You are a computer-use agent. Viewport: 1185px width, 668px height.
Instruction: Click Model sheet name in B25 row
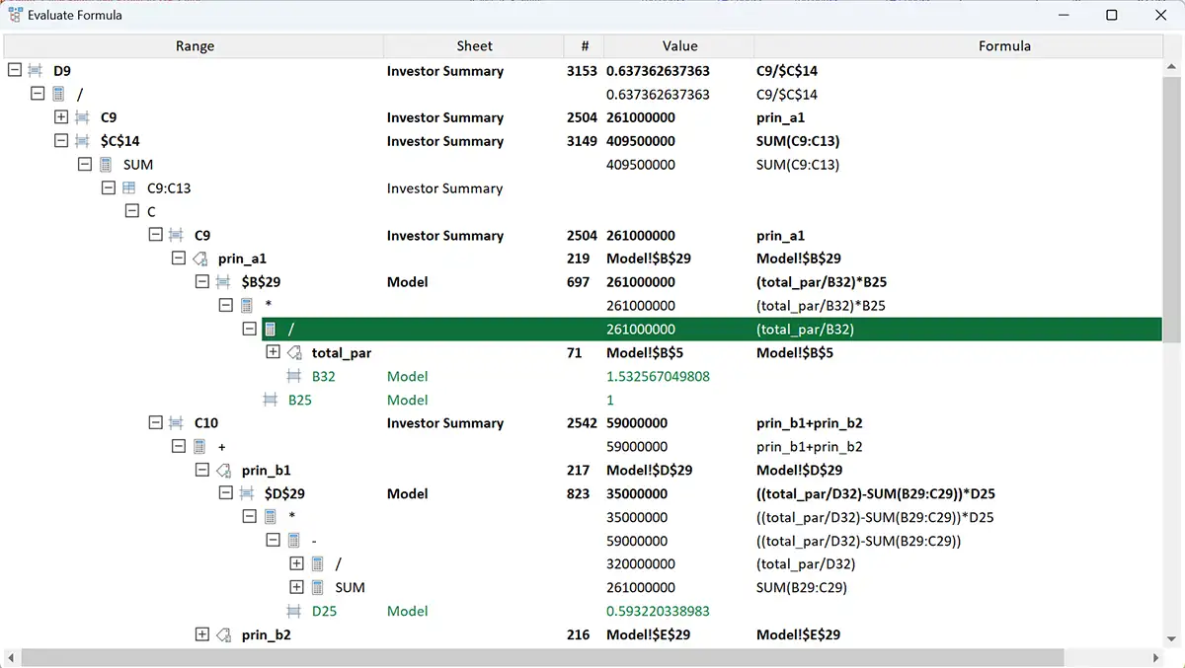click(407, 400)
